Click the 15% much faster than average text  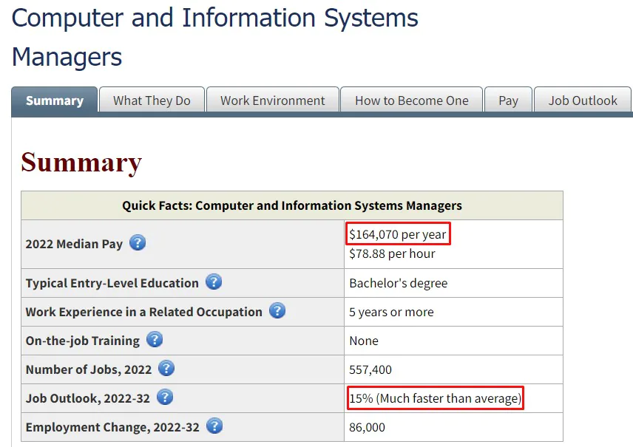coord(435,398)
